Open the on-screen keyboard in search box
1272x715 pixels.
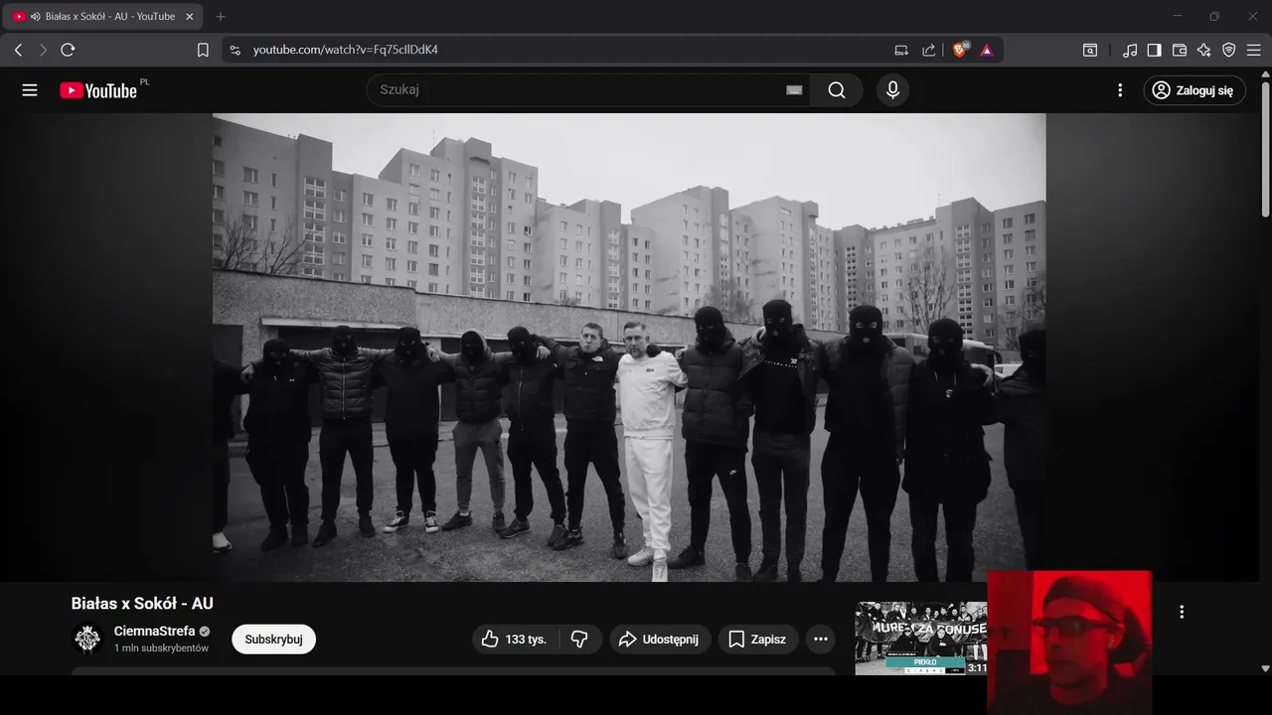tap(794, 90)
